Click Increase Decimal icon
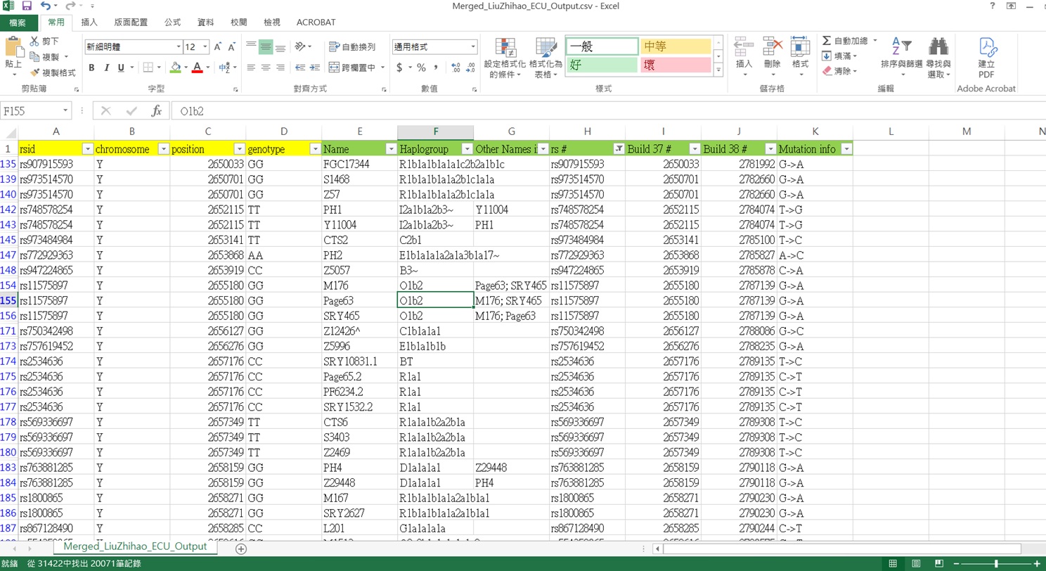The image size is (1046, 571). [x=456, y=68]
